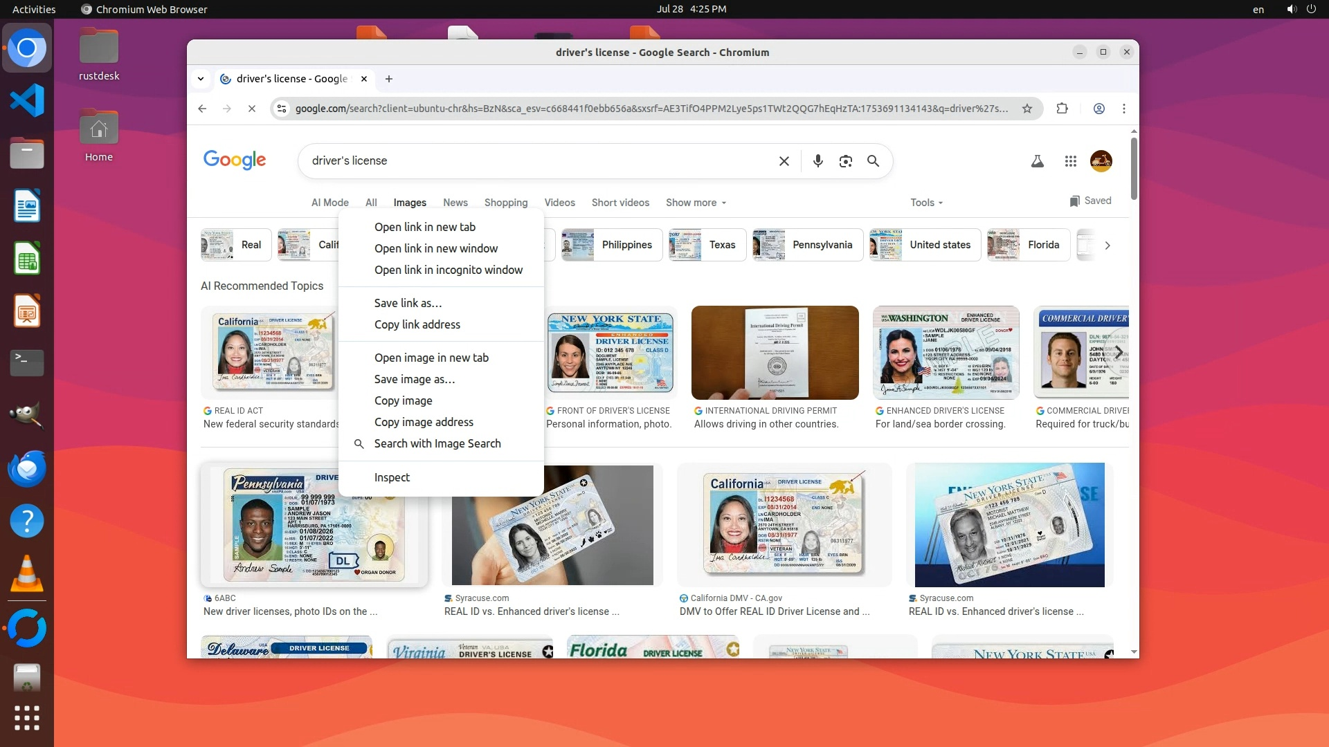Open VLC from the Ubuntu dock
The image size is (1329, 747).
click(27, 574)
